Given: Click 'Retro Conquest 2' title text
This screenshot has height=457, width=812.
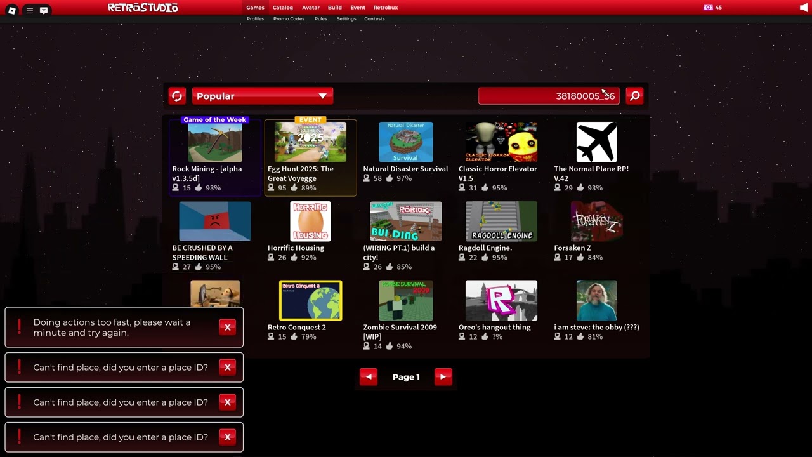Looking at the screenshot, I should tap(297, 328).
